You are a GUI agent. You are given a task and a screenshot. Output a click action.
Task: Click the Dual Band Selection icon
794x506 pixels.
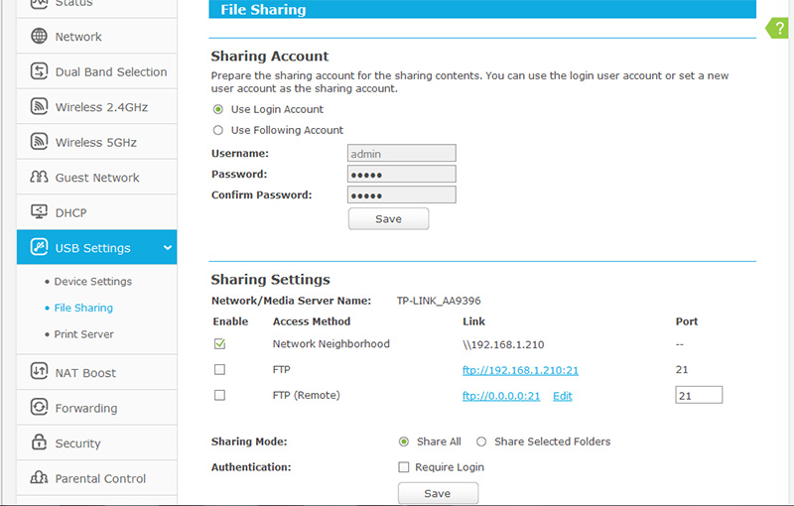click(40, 71)
